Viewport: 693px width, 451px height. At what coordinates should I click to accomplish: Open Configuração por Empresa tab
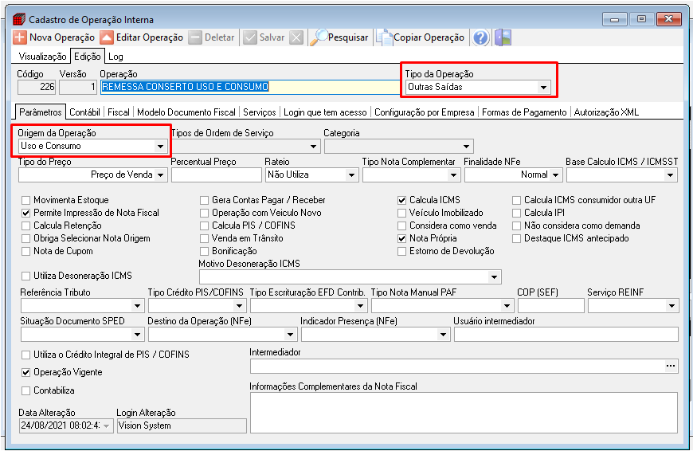pos(425,112)
